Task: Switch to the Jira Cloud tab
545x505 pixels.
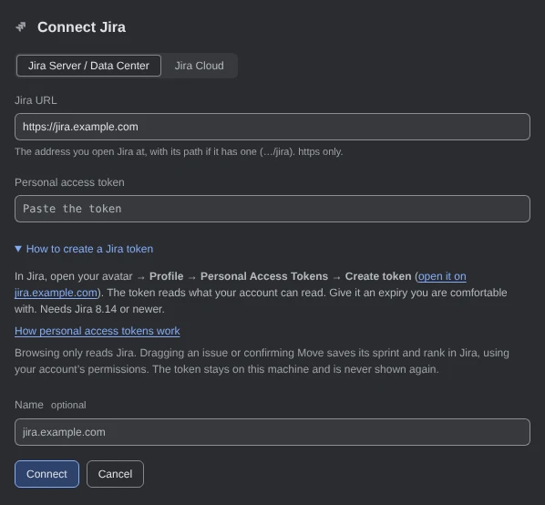Action: (200, 66)
